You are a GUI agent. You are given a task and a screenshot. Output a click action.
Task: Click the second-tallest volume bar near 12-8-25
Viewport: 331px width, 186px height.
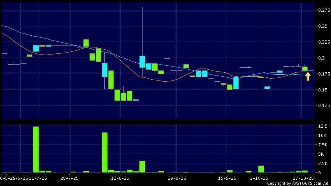coord(104,153)
